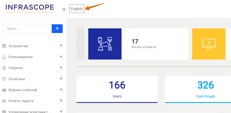Image resolution: width=231 pixels, height=113 pixels.
Task: Open the Политика menu item
Action: pos(17,79)
